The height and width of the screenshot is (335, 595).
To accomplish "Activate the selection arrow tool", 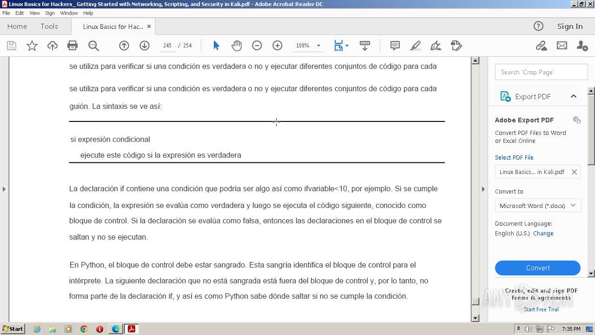I will pyautogui.click(x=216, y=46).
